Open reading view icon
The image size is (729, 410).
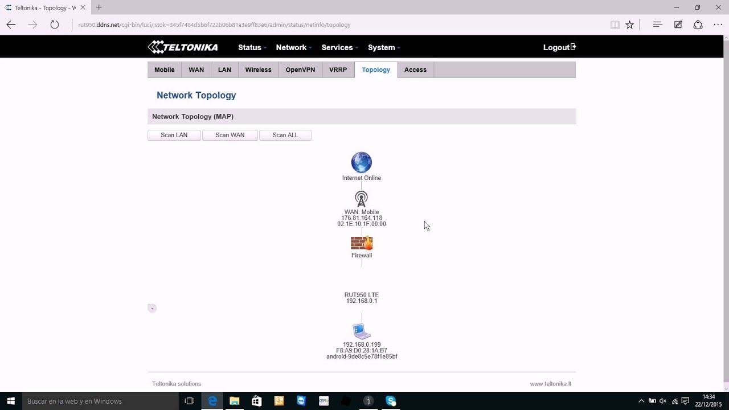click(x=615, y=24)
